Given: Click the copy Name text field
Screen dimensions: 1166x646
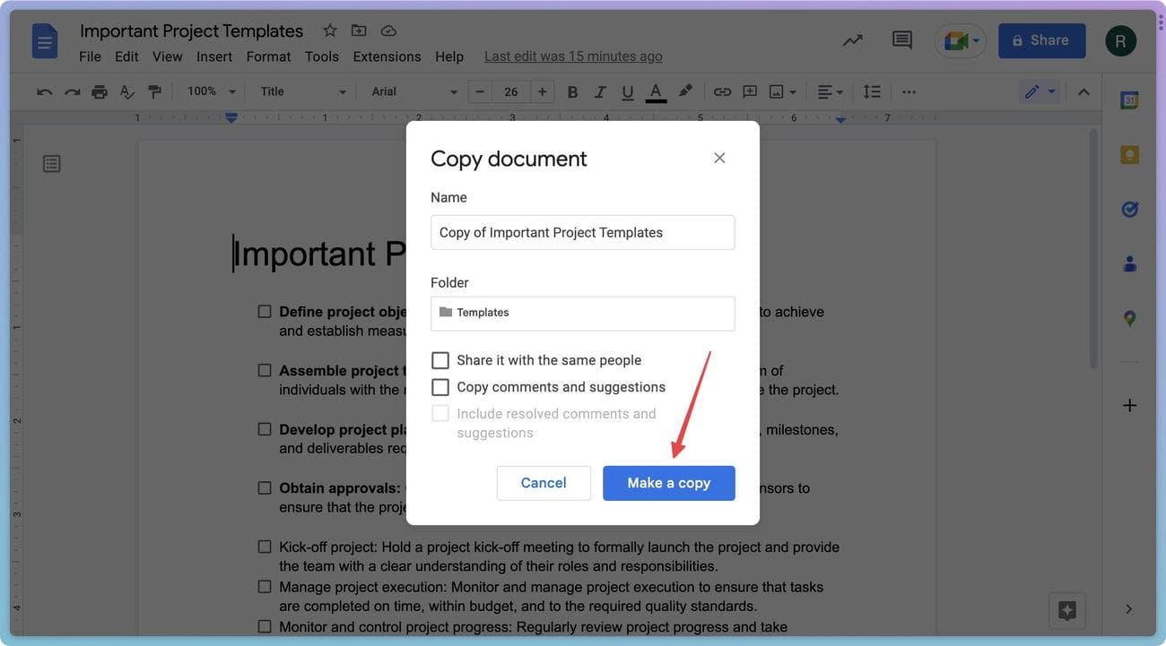Looking at the screenshot, I should point(582,232).
